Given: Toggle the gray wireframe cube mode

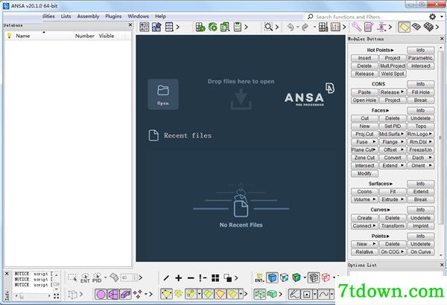Looking at the screenshot, I should click(314, 277).
